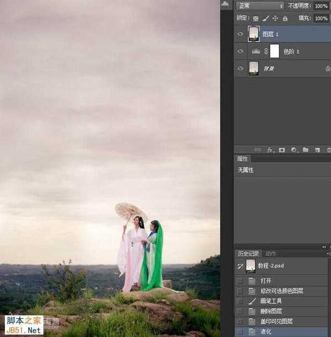Select the 打开 history state
The width and height of the screenshot is (331, 337).
266,281
